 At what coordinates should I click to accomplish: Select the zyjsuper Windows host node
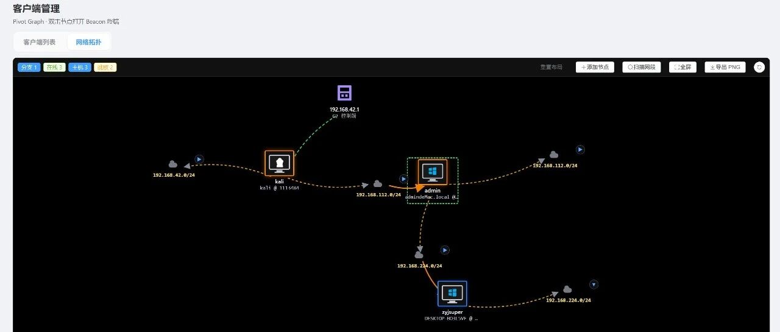click(x=452, y=294)
